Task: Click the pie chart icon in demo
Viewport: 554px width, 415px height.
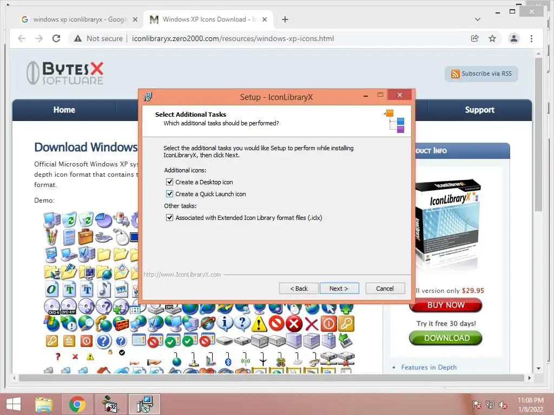Action: click(103, 219)
